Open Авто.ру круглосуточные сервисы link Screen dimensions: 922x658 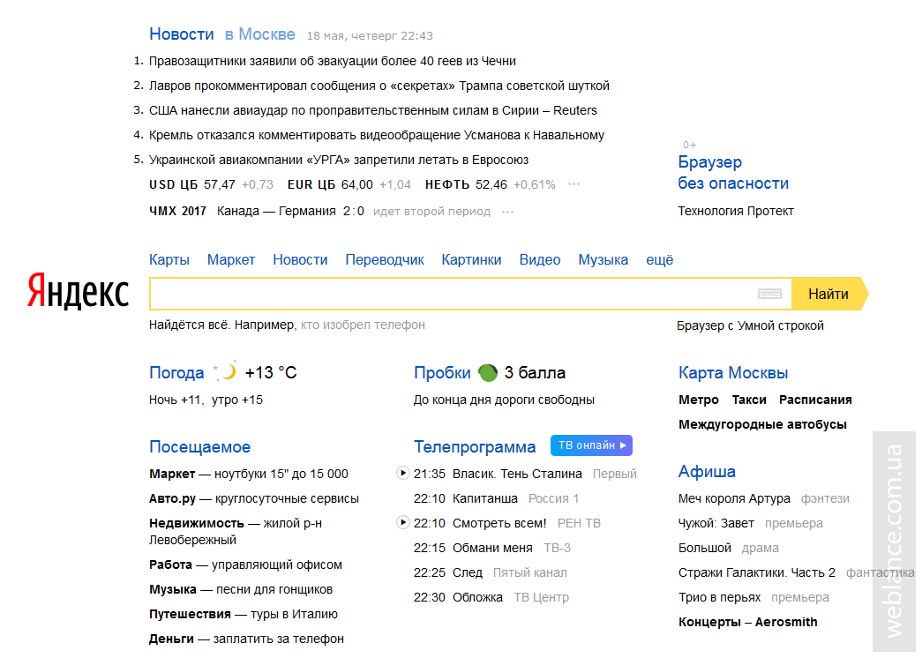tap(253, 498)
